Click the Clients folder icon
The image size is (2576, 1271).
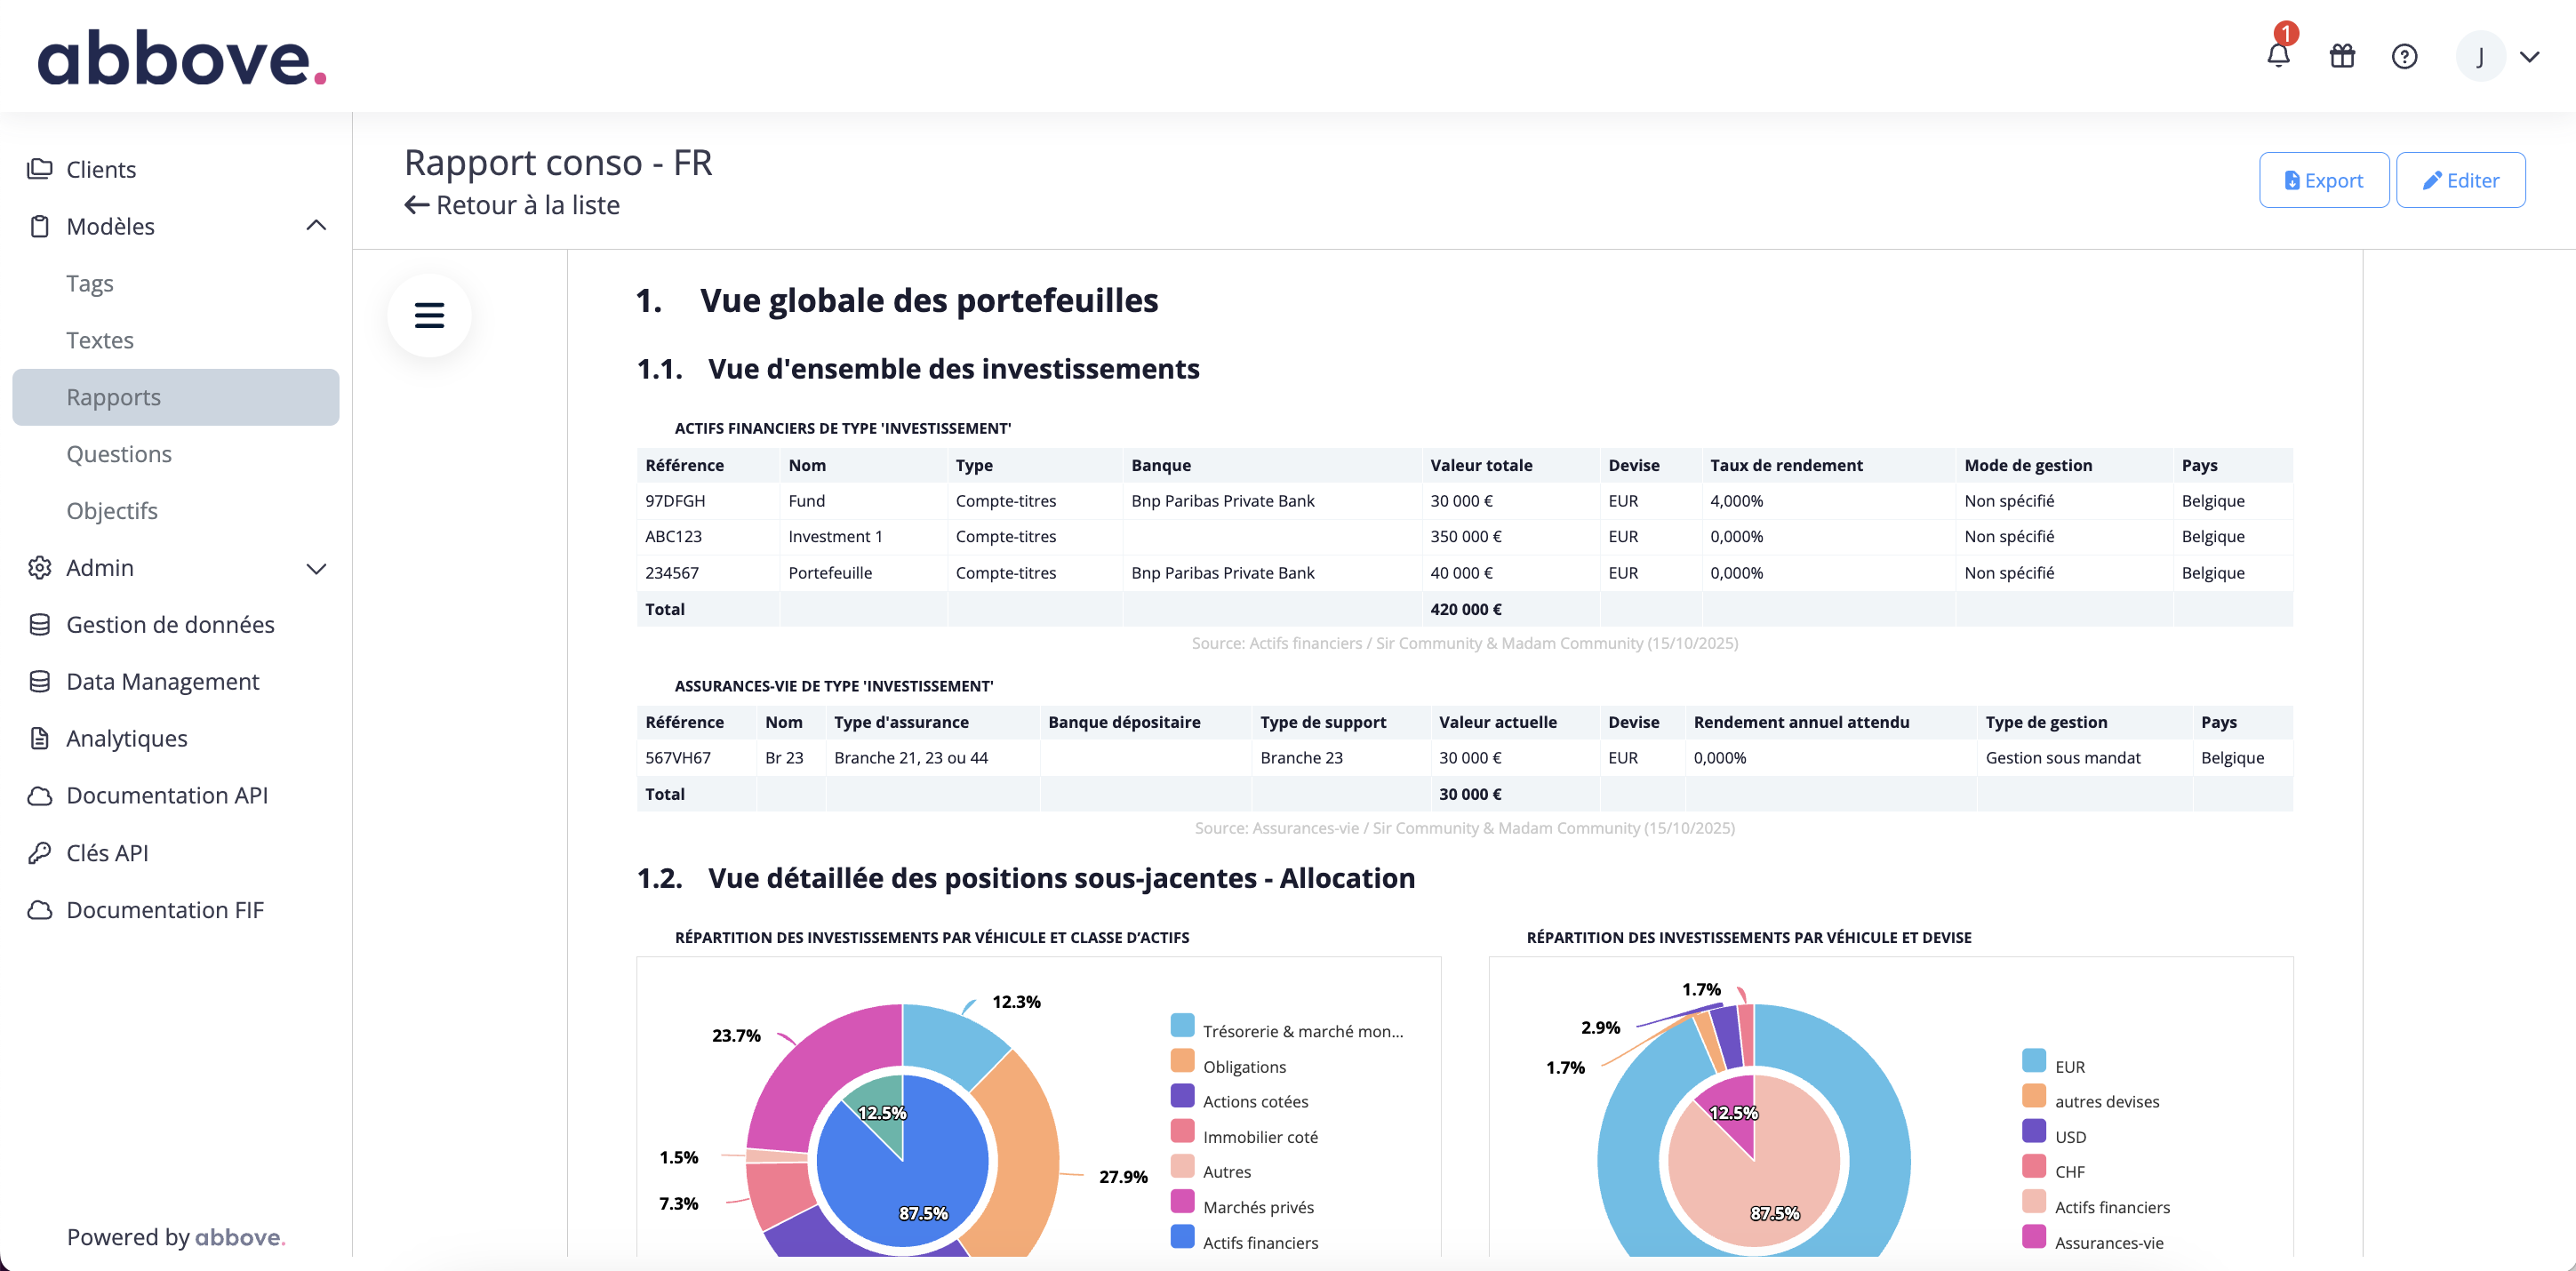point(39,169)
